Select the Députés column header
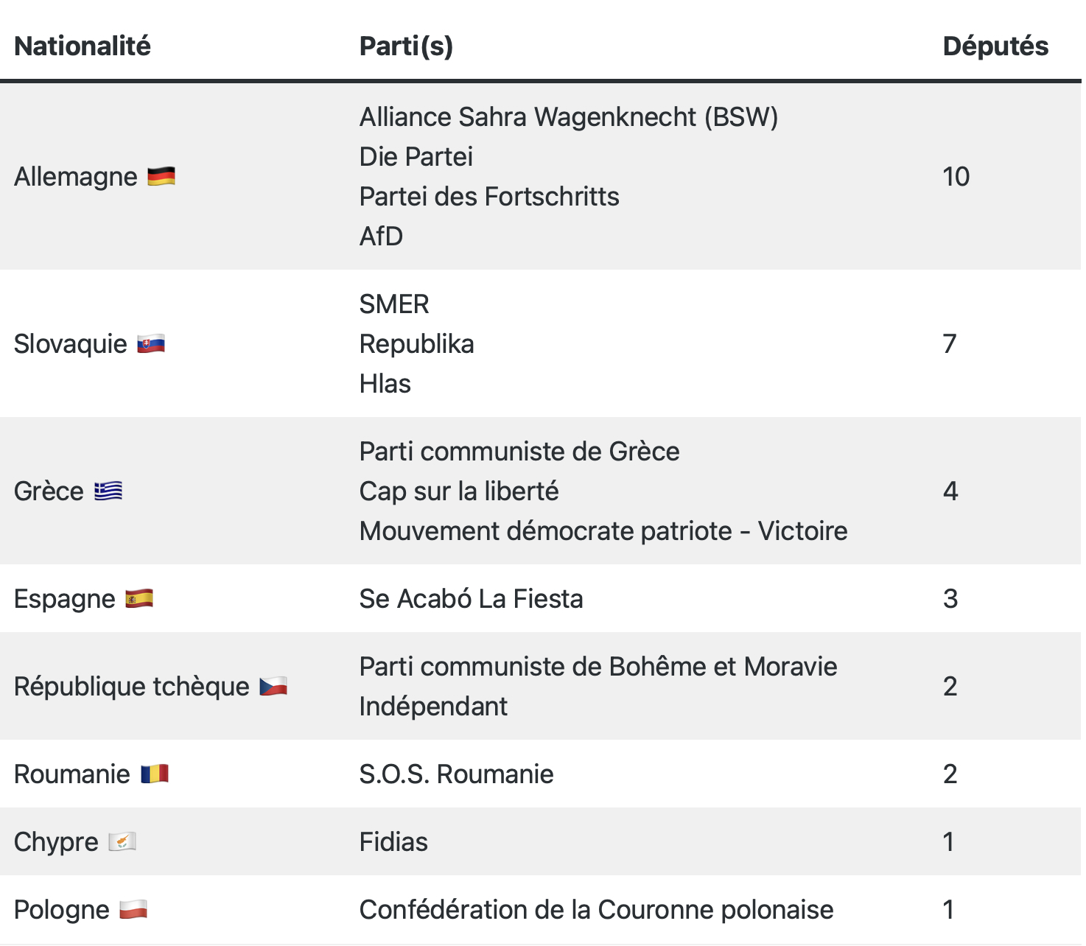The image size is (1086, 946). click(995, 46)
